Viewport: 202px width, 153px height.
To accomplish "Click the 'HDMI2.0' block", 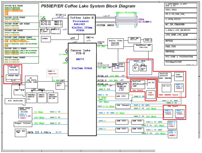I will (x=56, y=31).
